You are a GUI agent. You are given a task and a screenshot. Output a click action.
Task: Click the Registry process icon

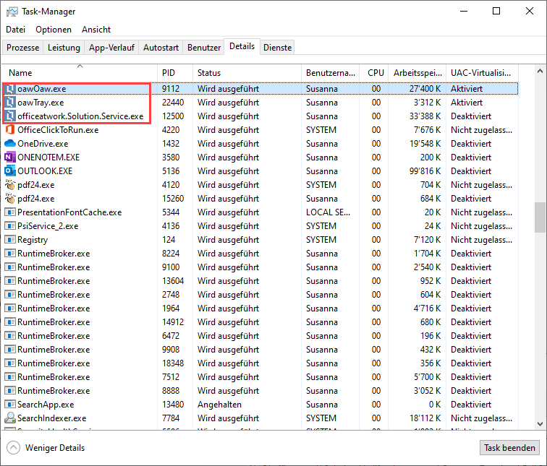click(10, 240)
